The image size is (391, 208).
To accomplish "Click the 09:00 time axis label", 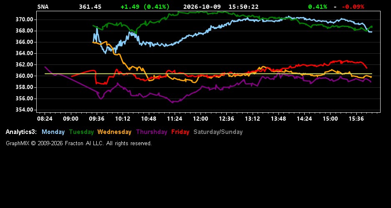I will pos(70,119).
